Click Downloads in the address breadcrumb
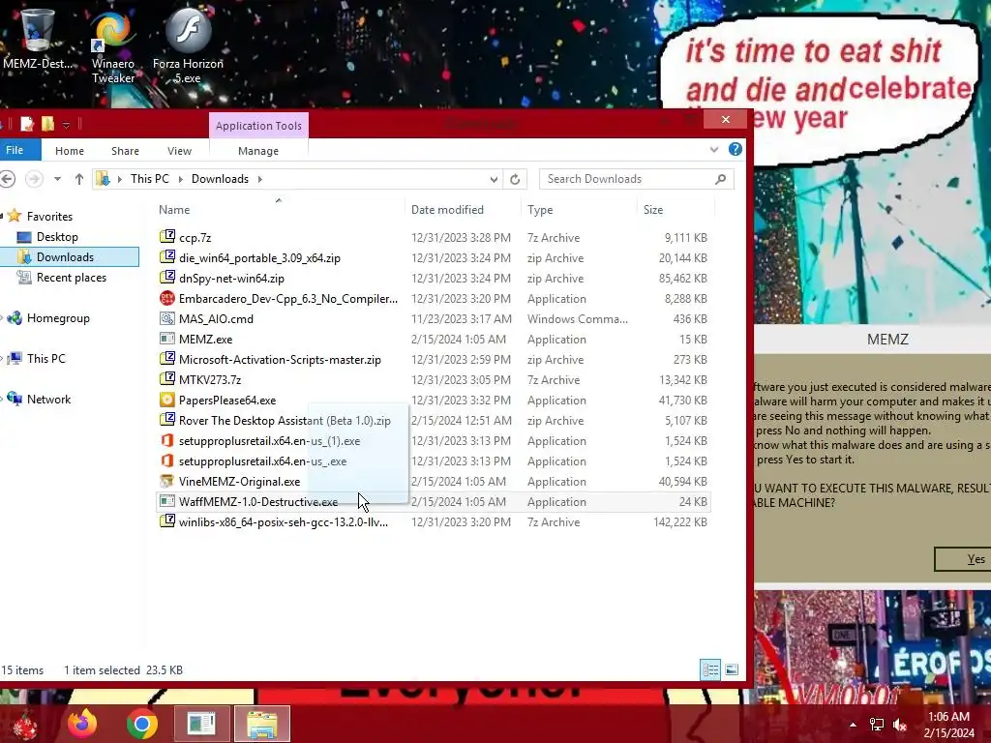Viewport: 991px width, 743px height. (x=220, y=179)
